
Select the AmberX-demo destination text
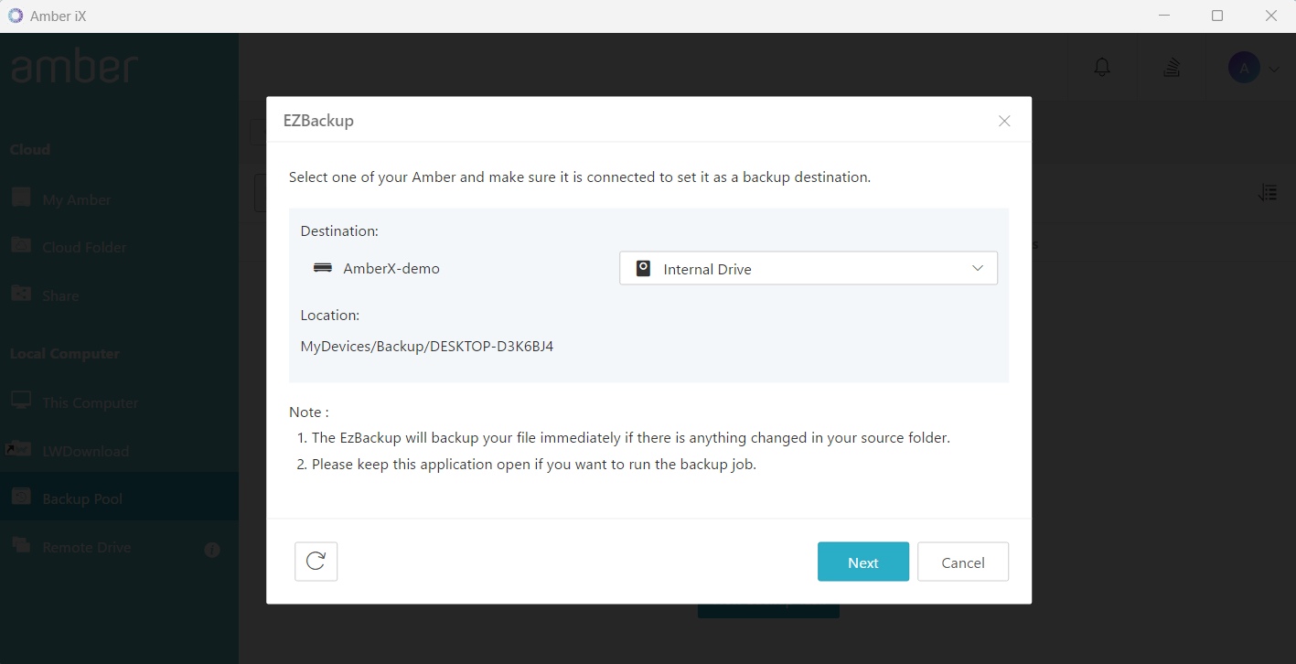pyautogui.click(x=391, y=269)
